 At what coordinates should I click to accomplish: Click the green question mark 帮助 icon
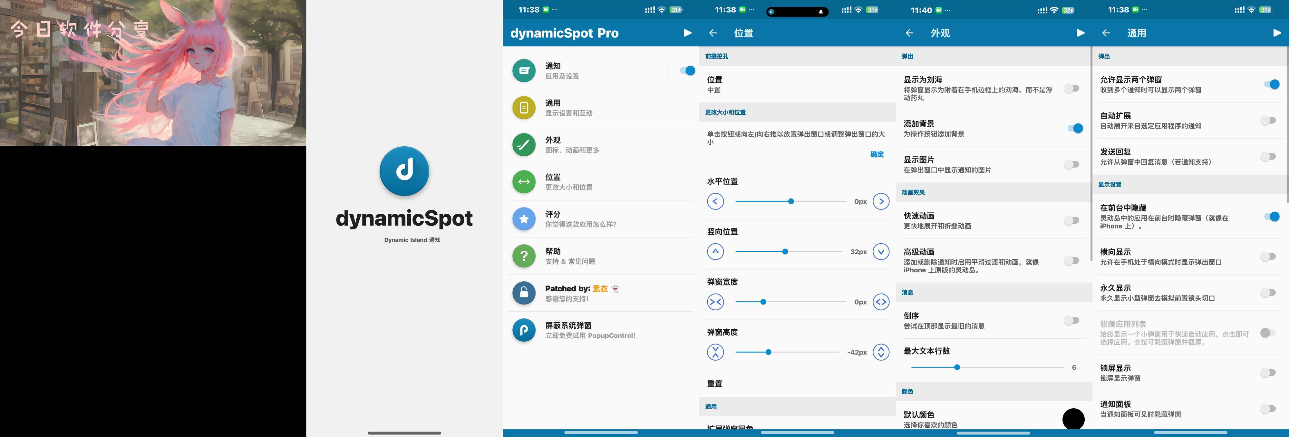click(x=524, y=256)
